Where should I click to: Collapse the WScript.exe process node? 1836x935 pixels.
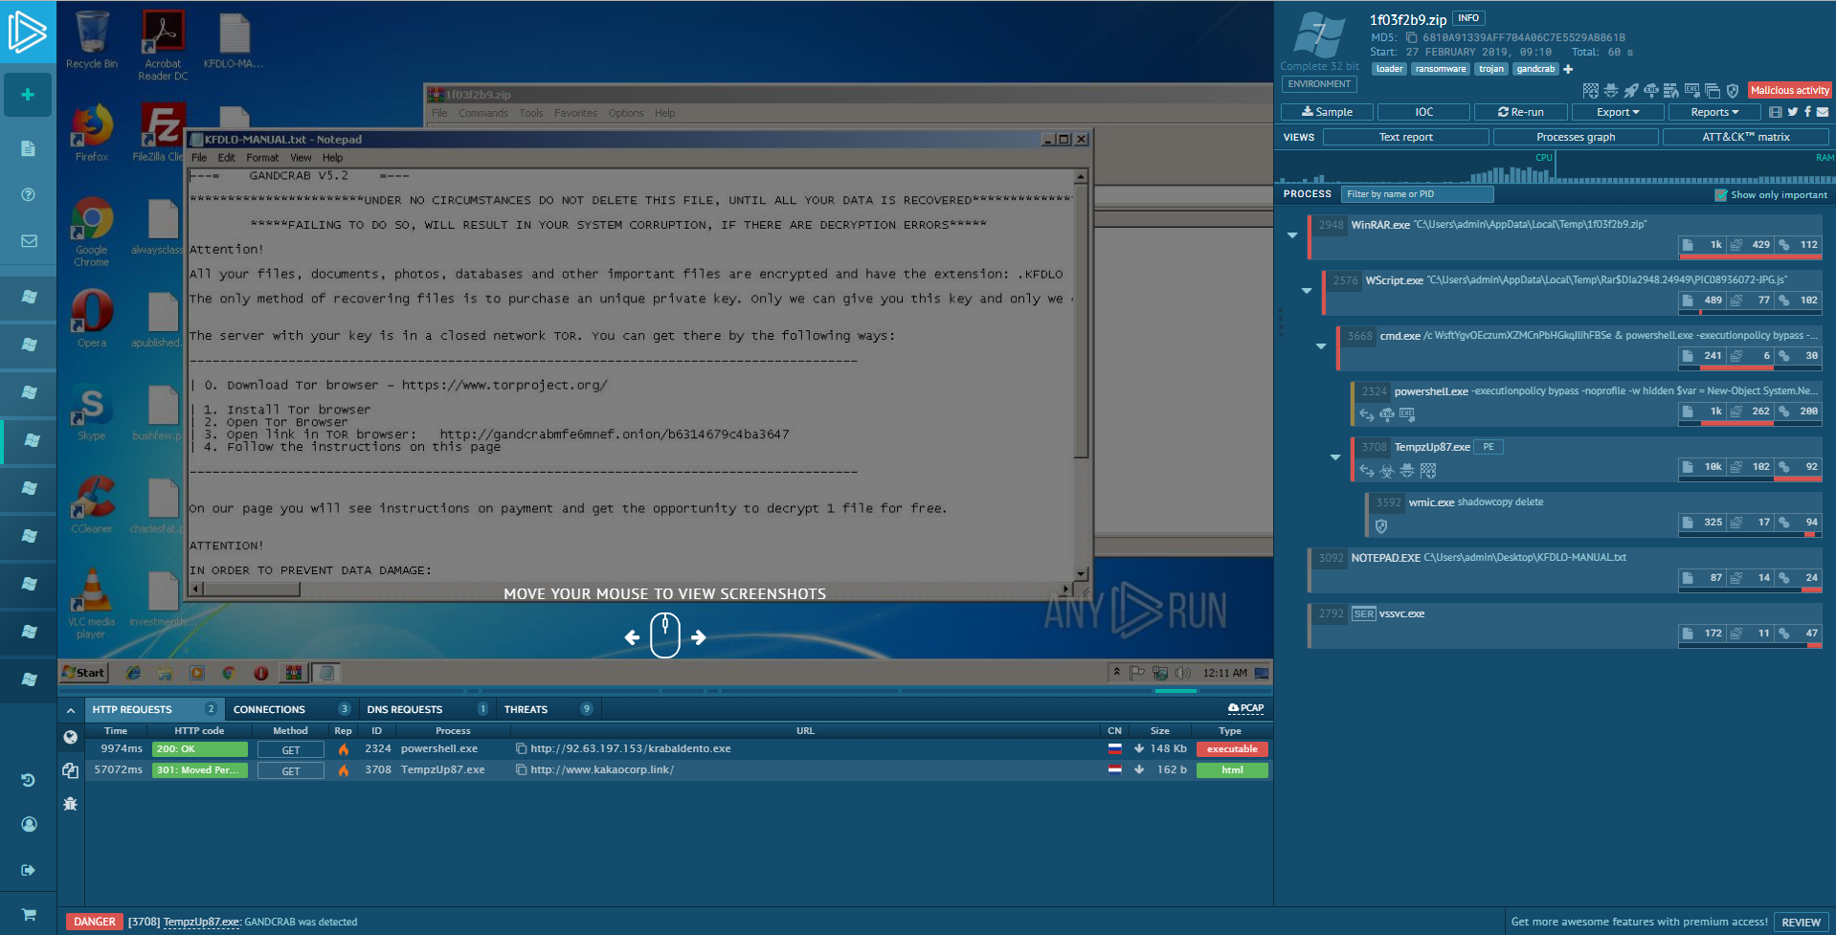click(x=1307, y=290)
